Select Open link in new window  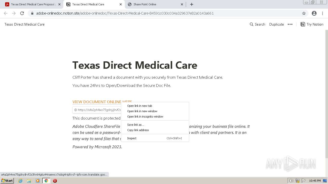[x=155, y=111]
